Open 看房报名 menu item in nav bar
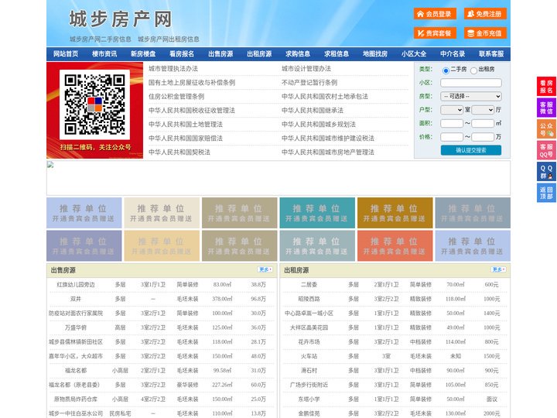Image resolution: width=557 pixels, height=418 pixels. point(182,54)
